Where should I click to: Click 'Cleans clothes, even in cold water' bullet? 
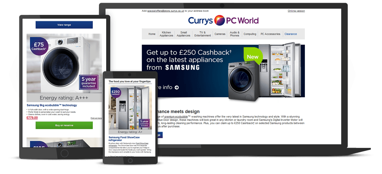point(49,114)
